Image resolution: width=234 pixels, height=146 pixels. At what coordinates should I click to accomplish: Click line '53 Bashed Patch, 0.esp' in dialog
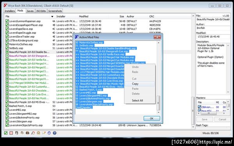[89, 90]
